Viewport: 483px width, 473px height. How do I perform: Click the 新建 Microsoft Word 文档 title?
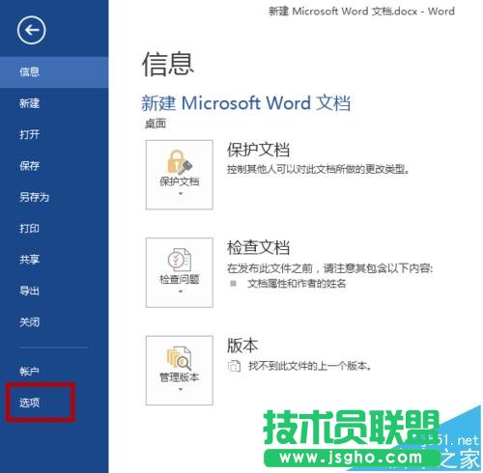pyautogui.click(x=245, y=103)
